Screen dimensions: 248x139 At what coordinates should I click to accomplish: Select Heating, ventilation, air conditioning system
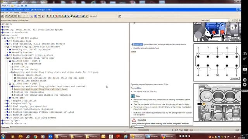pos(33,30)
